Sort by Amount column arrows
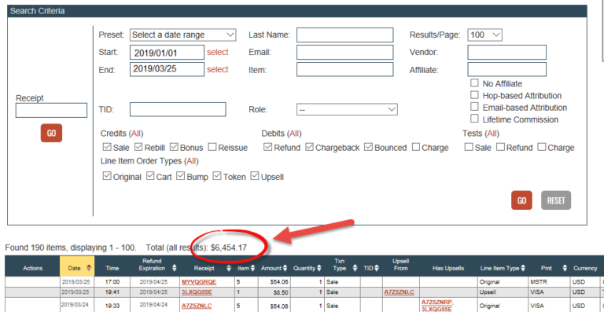The image size is (604, 312). [x=285, y=268]
